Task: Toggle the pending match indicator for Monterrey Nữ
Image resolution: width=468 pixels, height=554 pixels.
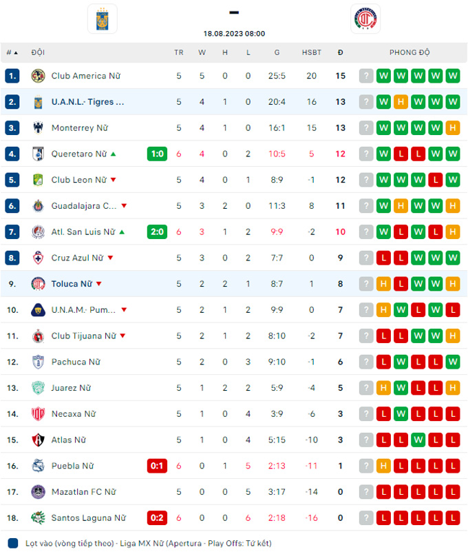Action: (365, 127)
